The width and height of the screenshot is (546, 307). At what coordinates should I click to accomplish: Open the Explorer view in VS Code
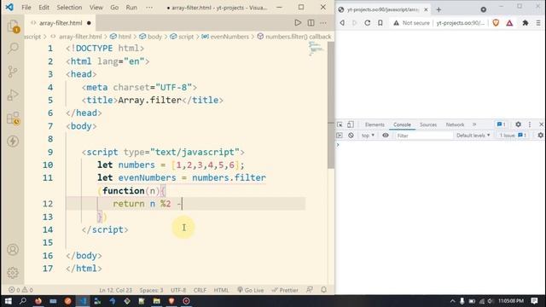click(13, 26)
